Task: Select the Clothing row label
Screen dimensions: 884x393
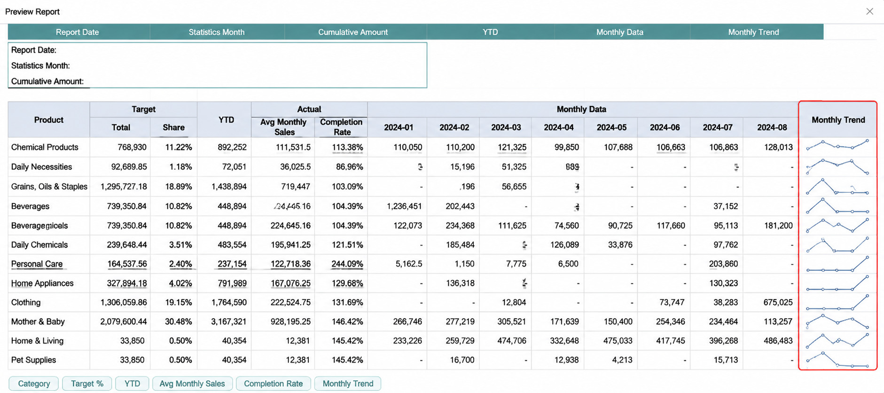Action: pos(26,302)
